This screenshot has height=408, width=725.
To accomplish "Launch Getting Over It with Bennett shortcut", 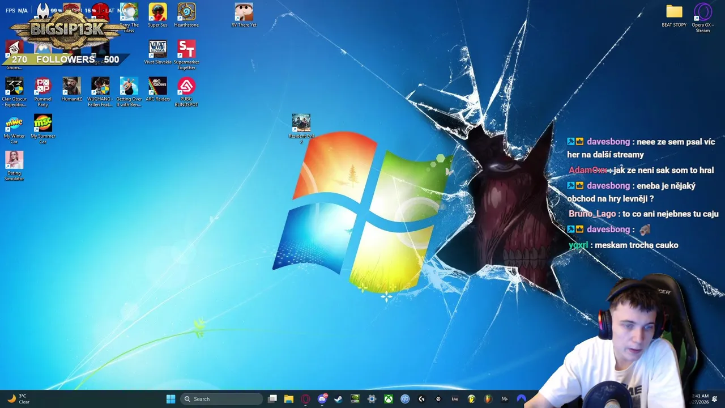I will [129, 92].
